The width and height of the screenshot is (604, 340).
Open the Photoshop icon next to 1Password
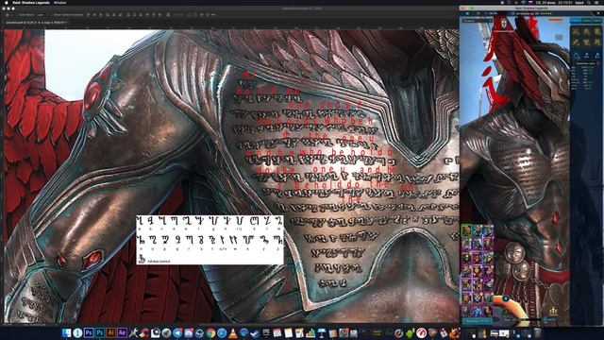click(x=89, y=332)
